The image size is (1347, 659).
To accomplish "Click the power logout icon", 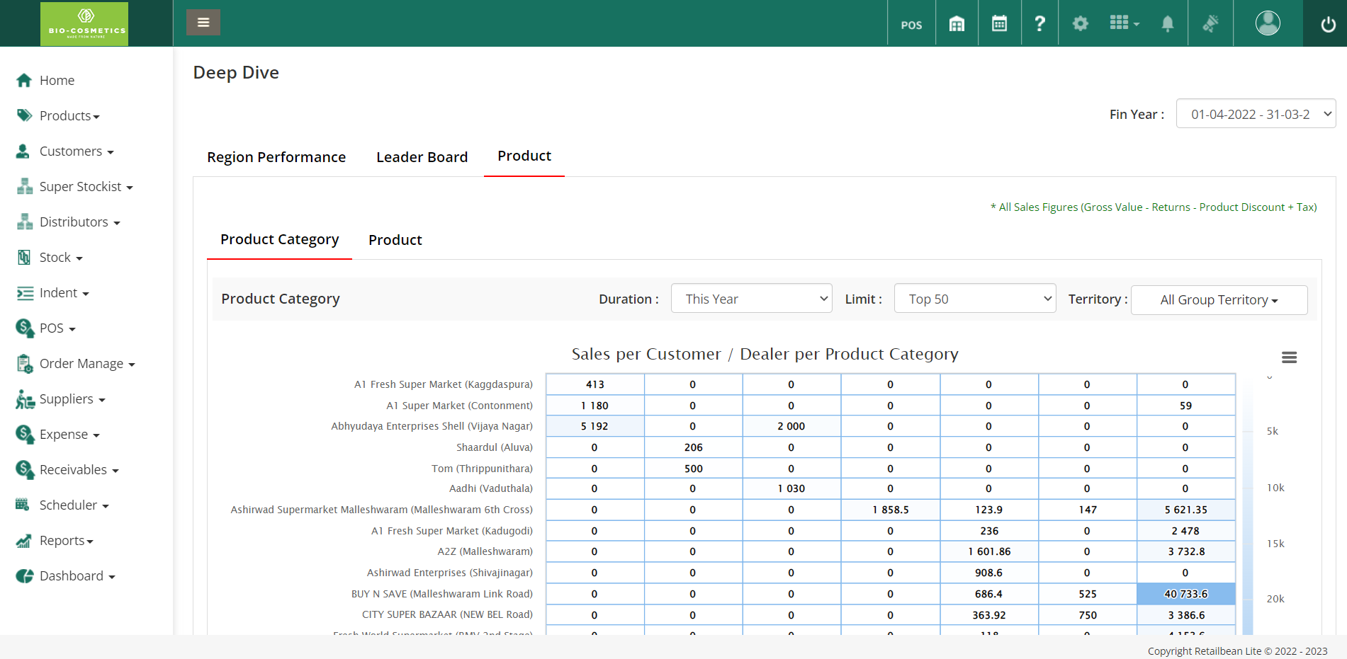I will click(1328, 25).
